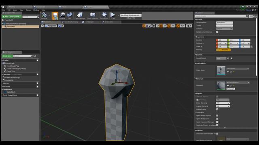Open the Textures dropdown under Materials
The image size is (259, 145).
pyautogui.click(x=231, y=89)
